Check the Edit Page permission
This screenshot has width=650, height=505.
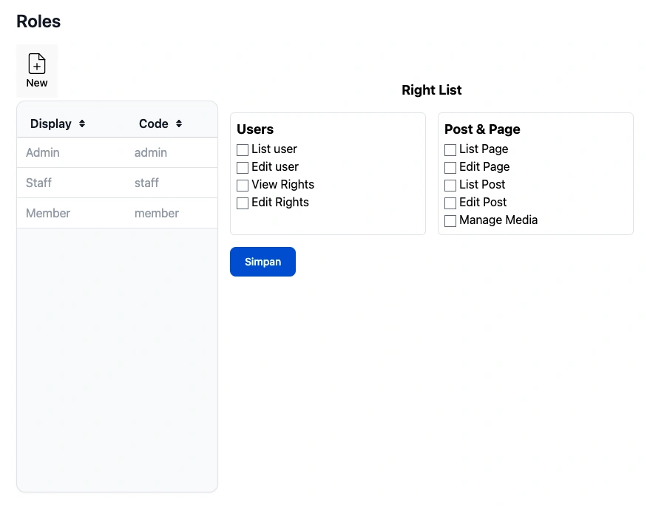(x=450, y=168)
